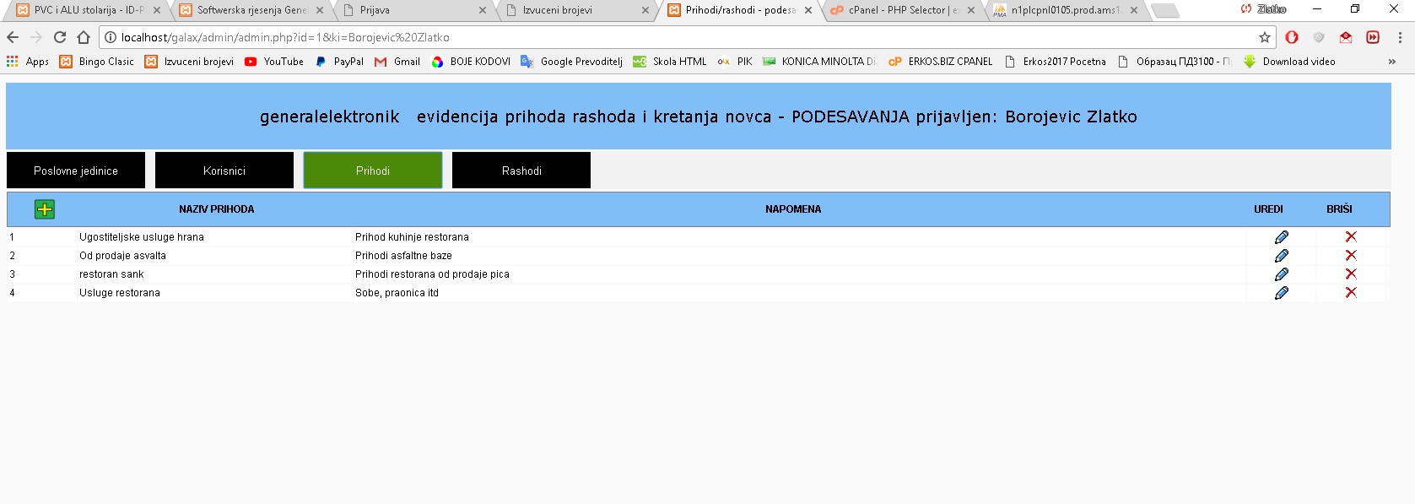Reload the page
This screenshot has width=1415, height=504.
(x=60, y=37)
